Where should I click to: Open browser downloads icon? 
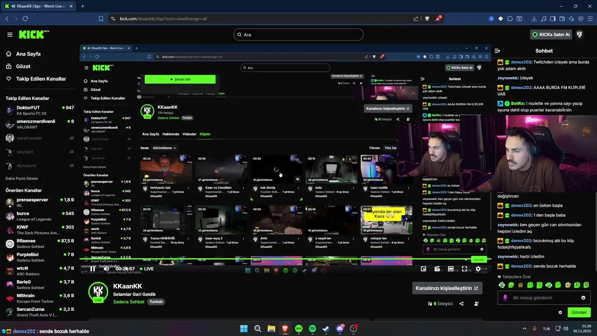(x=534, y=19)
